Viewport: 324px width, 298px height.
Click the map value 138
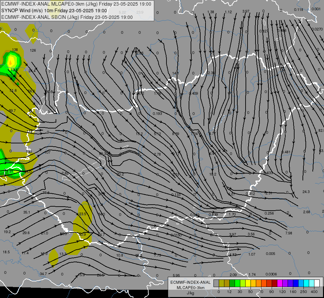[x=15, y=50]
